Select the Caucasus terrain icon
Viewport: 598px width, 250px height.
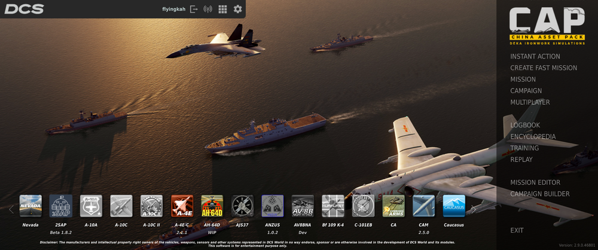click(x=454, y=206)
